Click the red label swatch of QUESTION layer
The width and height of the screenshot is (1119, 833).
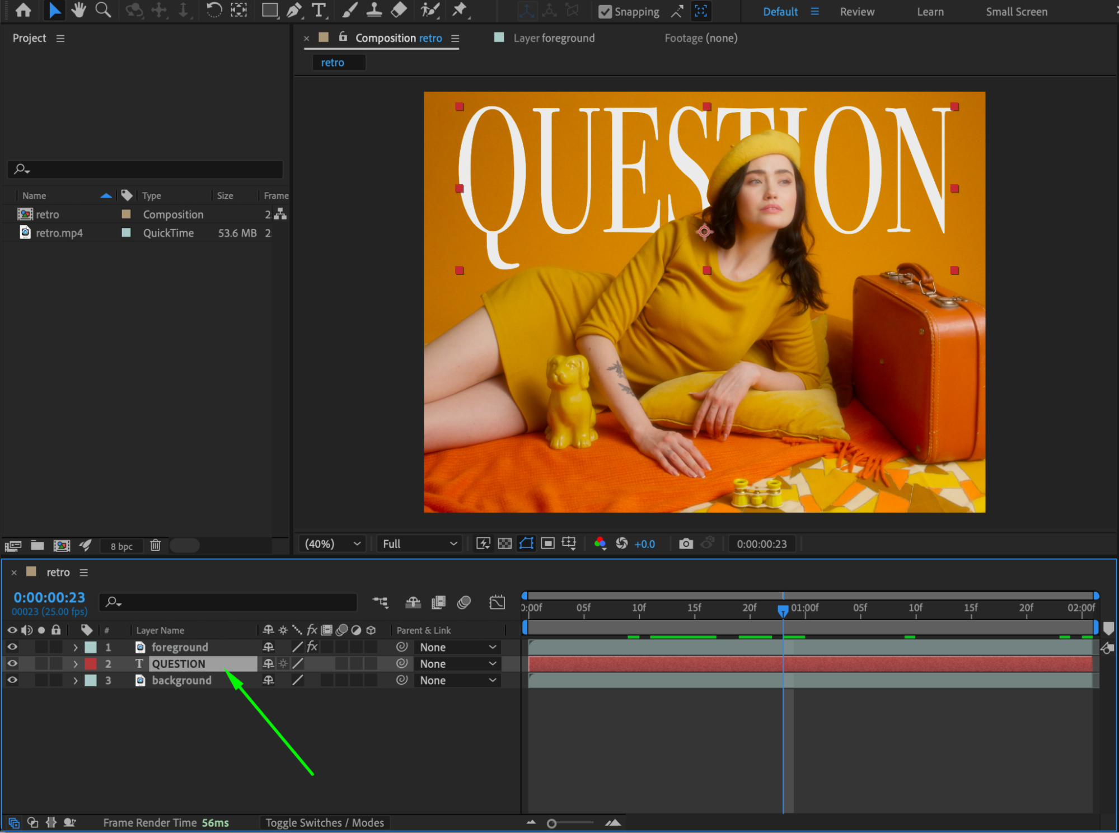(91, 664)
